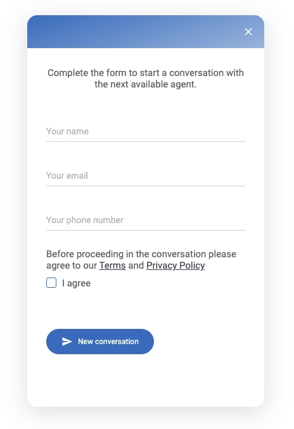Select the Your email input field
Screen dimensions: 294x429
point(146,176)
